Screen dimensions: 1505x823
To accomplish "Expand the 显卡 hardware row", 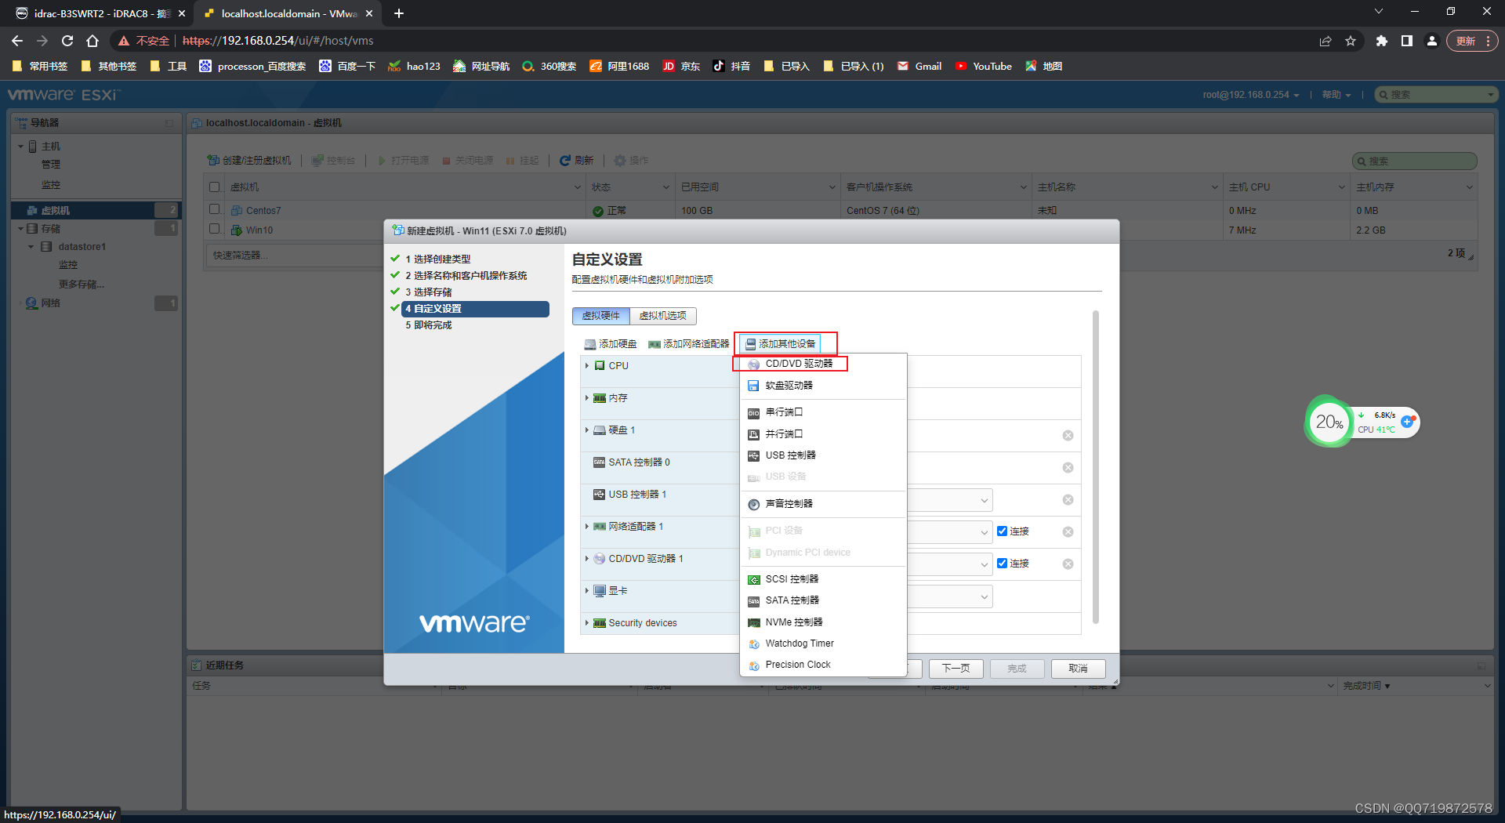I will click(586, 591).
